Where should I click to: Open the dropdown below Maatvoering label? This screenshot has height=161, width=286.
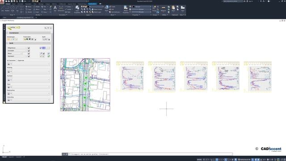[x=29, y=93]
